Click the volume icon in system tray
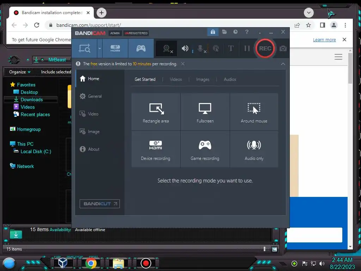361x271 pixels. point(322,263)
